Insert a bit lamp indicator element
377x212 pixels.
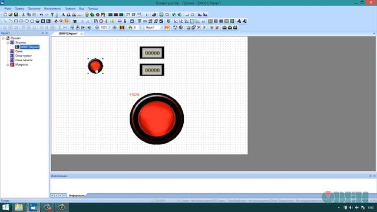[87, 15]
